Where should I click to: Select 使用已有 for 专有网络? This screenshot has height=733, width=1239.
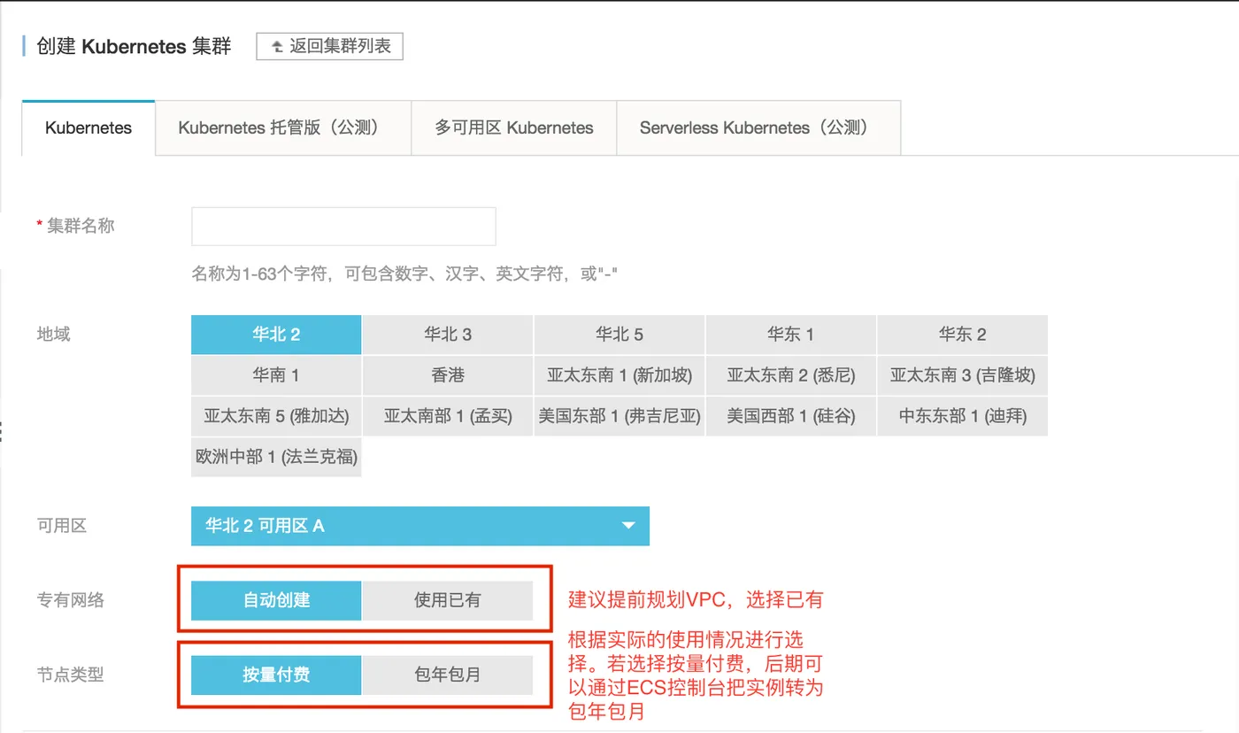448,600
